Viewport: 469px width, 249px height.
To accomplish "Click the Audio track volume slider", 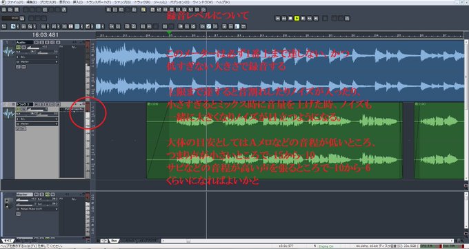I will click(x=33, y=48).
